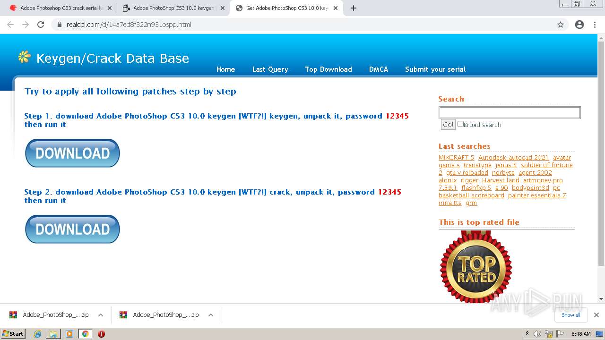Open the norbyte search link
This screenshot has width=605, height=340.
tap(503, 173)
